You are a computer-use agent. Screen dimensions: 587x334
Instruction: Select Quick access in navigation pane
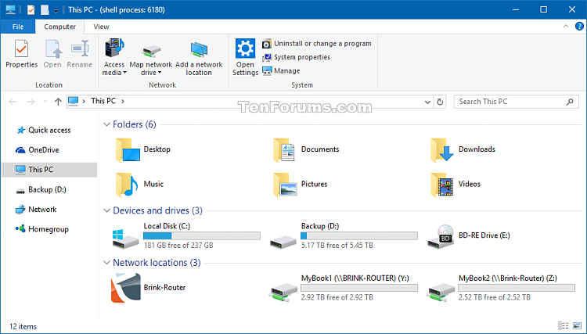click(43, 130)
